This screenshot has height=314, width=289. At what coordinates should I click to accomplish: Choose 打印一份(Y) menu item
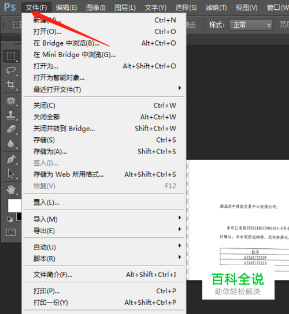pyautogui.click(x=104, y=302)
